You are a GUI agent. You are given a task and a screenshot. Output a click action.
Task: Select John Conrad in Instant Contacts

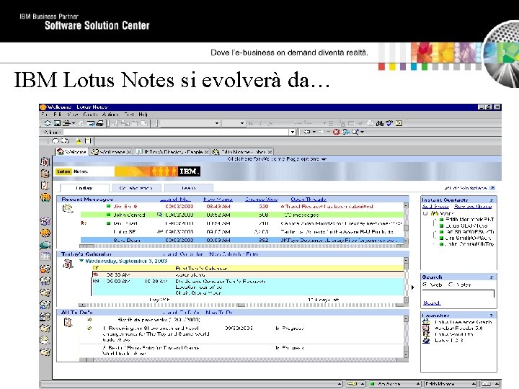coord(466,244)
